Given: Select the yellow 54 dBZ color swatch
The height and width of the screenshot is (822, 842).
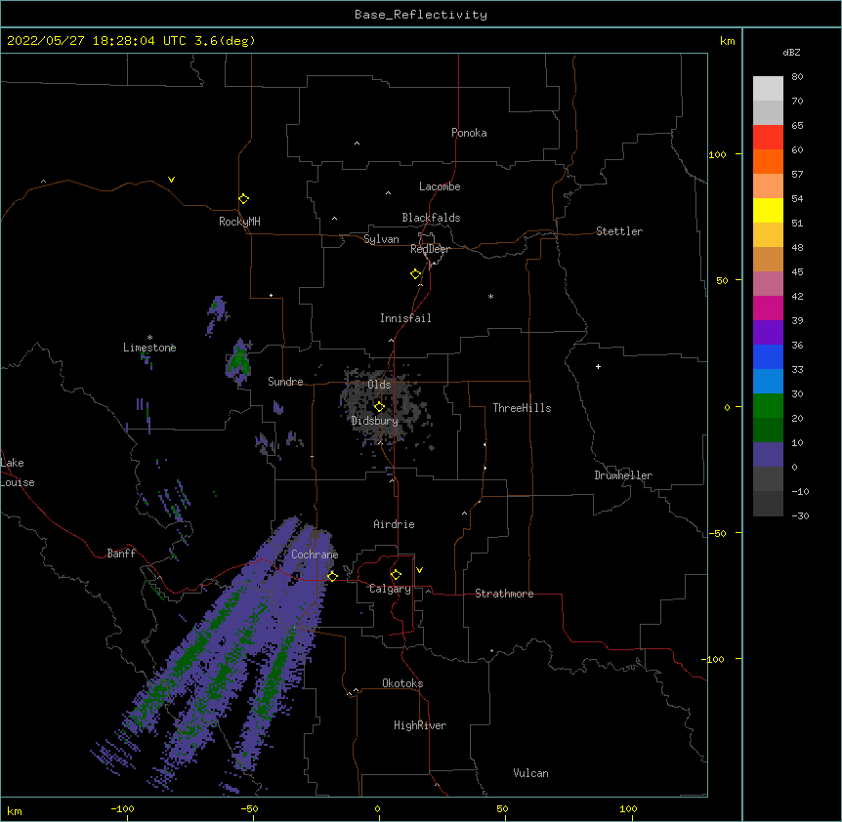Looking at the screenshot, I should (x=768, y=210).
